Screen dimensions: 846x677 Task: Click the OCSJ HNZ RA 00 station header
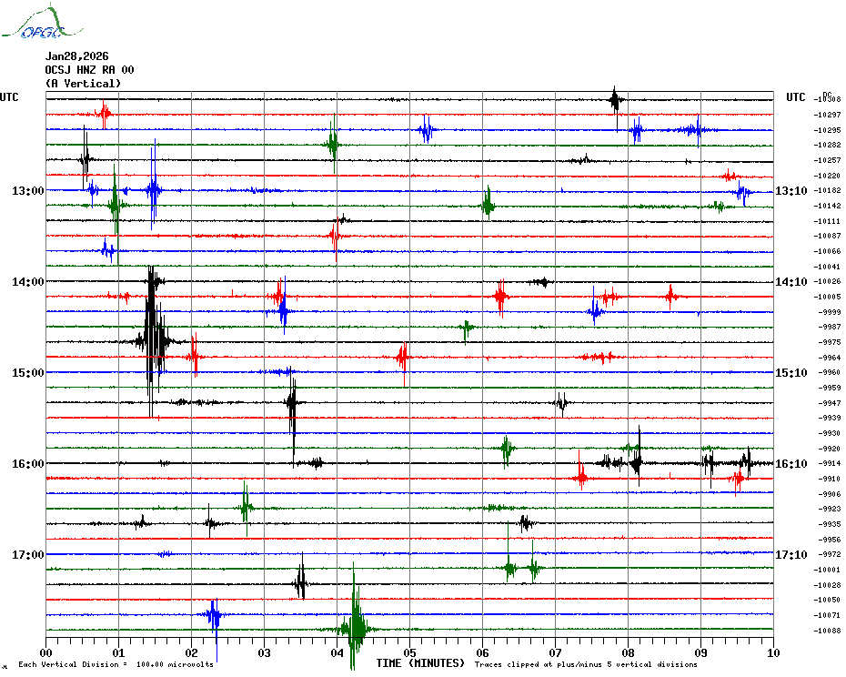[x=89, y=69]
